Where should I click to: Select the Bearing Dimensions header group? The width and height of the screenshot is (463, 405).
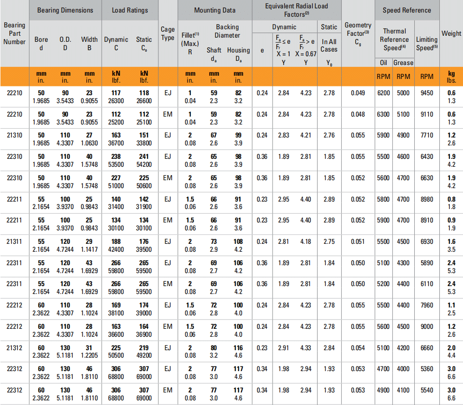(65, 10)
